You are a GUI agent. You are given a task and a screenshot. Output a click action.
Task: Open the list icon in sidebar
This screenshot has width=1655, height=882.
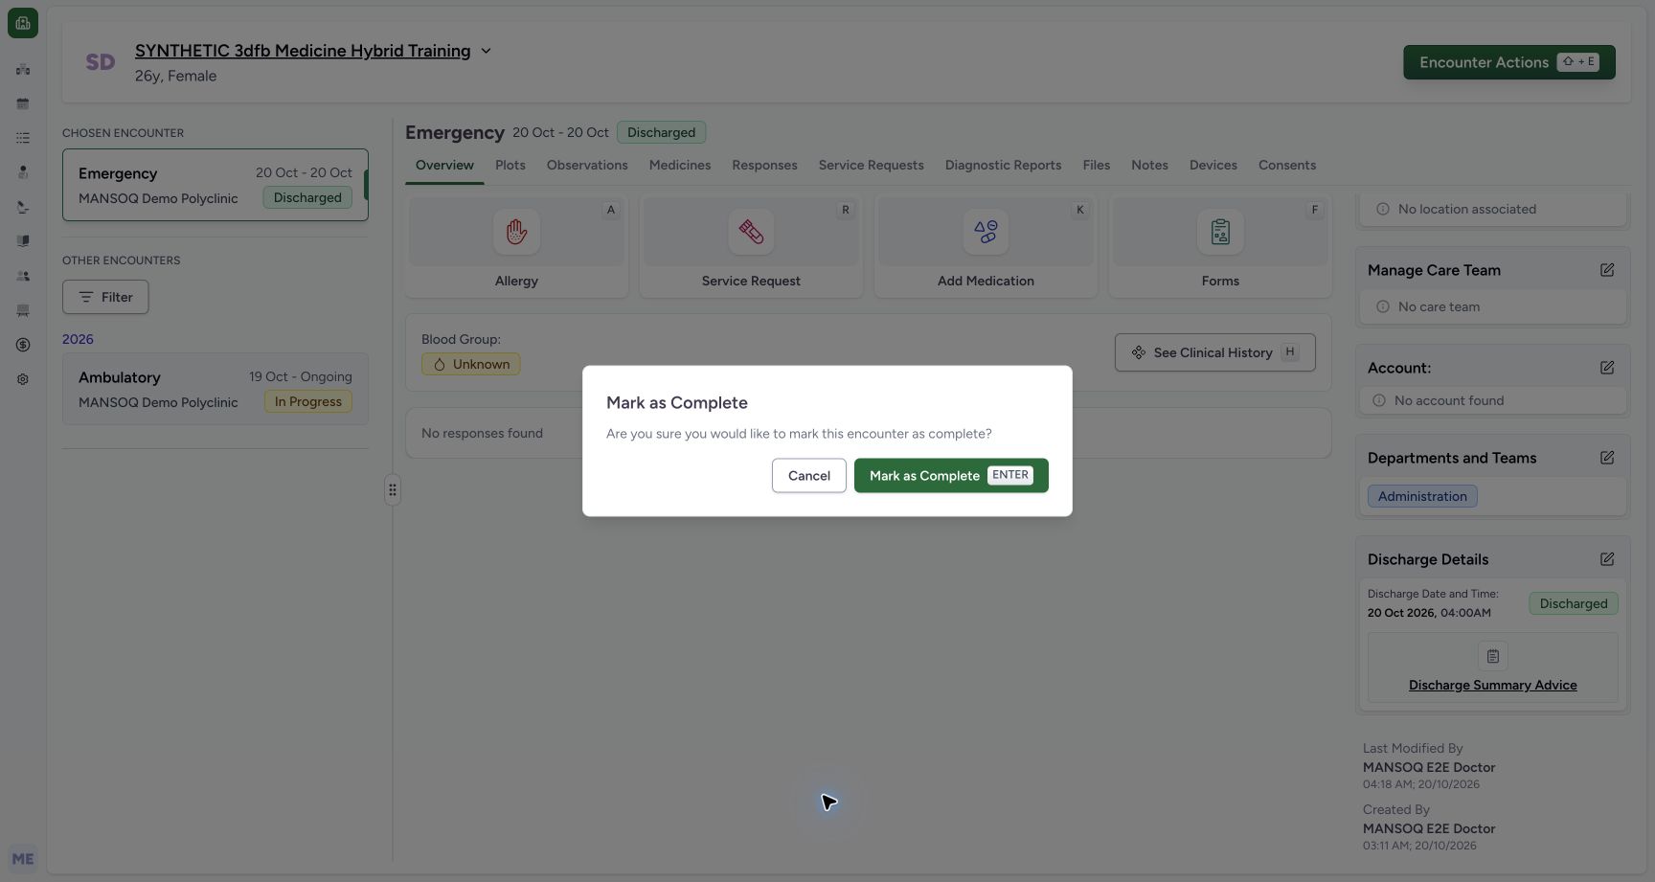[x=23, y=138]
